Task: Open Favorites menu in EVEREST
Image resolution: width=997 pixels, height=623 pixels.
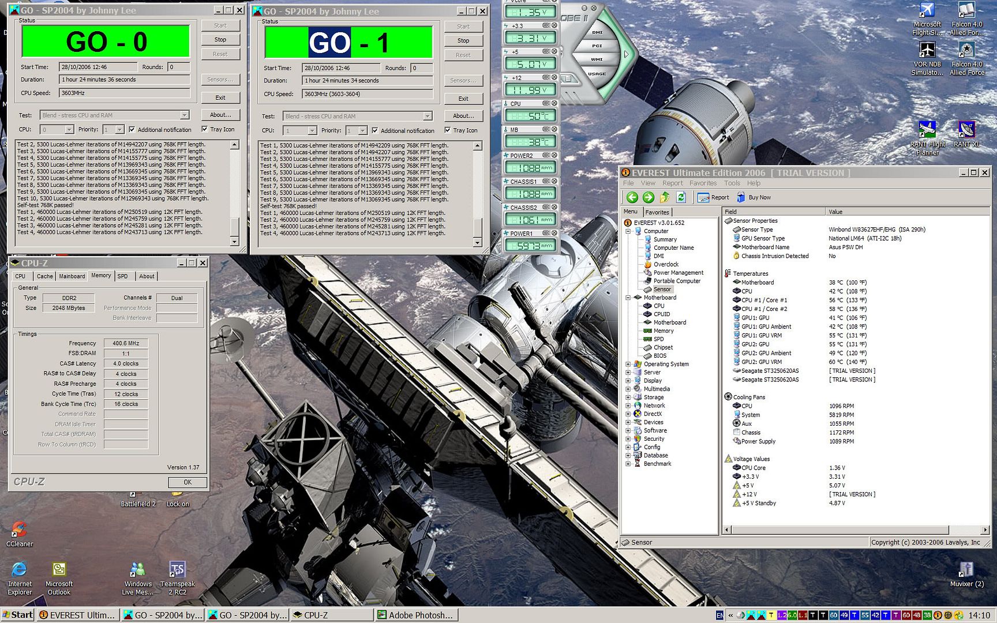Action: (x=703, y=183)
